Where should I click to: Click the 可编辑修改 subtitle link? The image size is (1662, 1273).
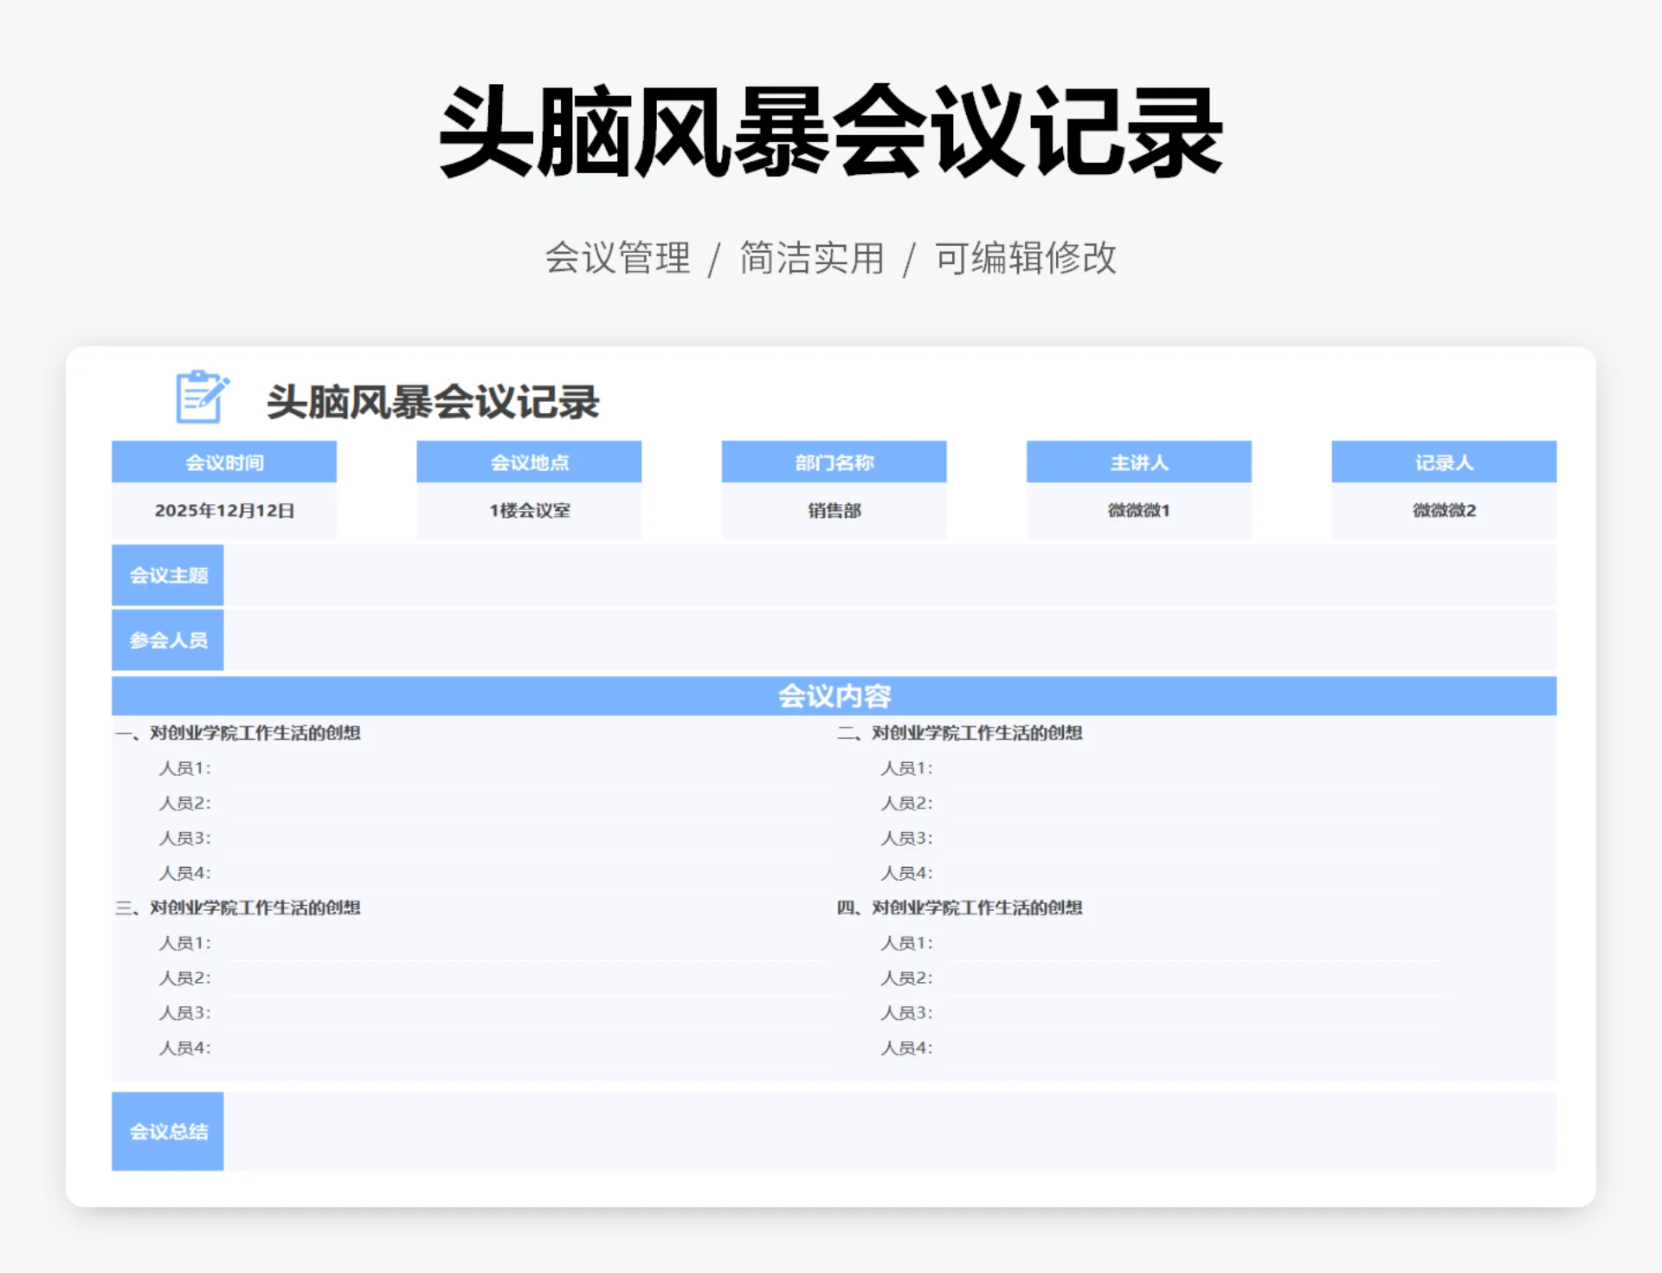pyautogui.click(x=1025, y=256)
